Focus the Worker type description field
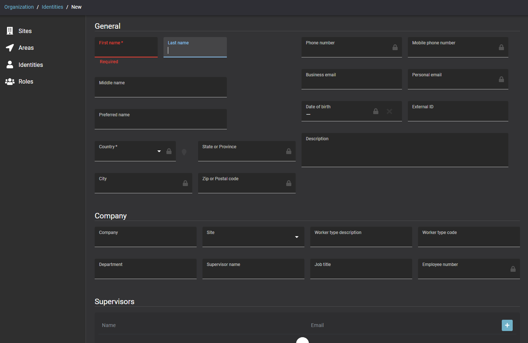Screen dimensions: 528x343 361,237
